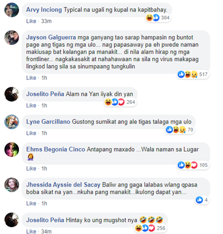This screenshot has width=223, height=234.
Task: View the 105 reactions on Ehms Begonia Cinco's comment
Action: click(x=193, y=165)
